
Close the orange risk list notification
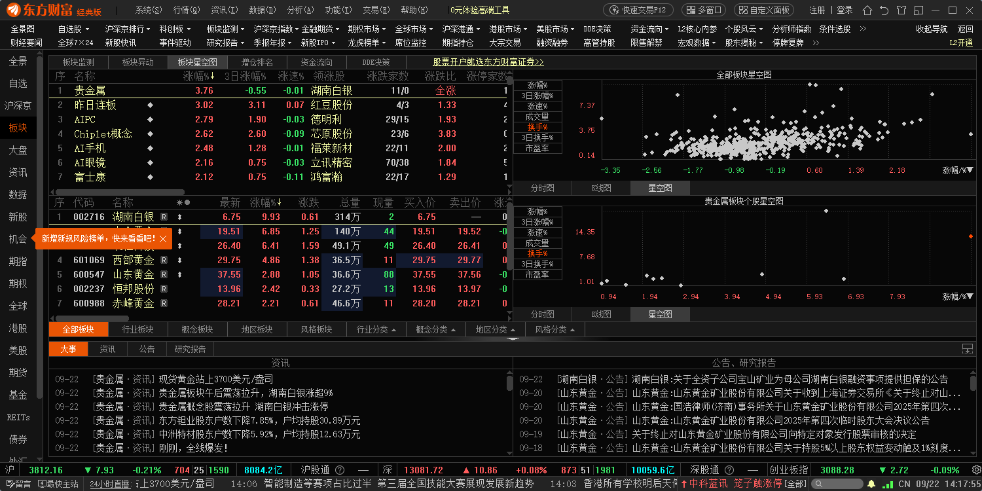(163, 239)
